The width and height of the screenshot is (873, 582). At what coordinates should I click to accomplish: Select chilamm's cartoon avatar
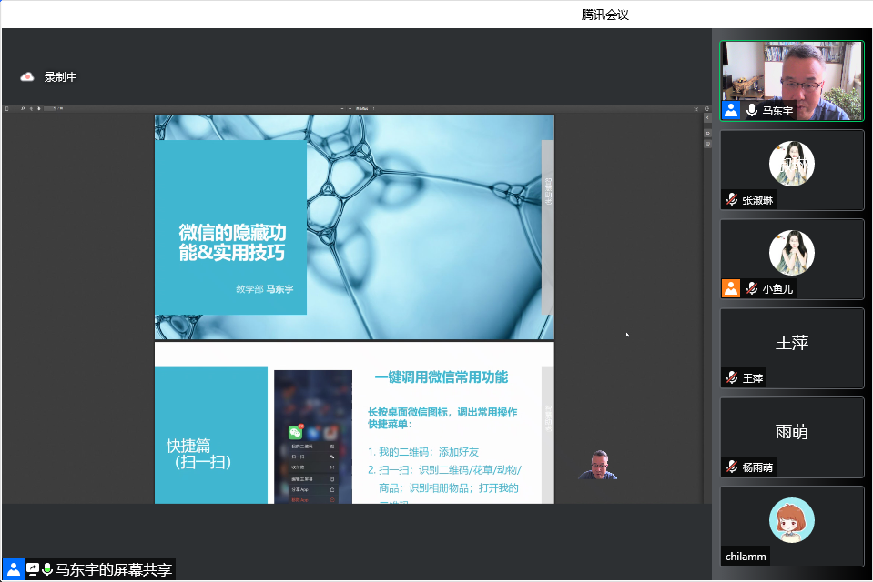(792, 519)
